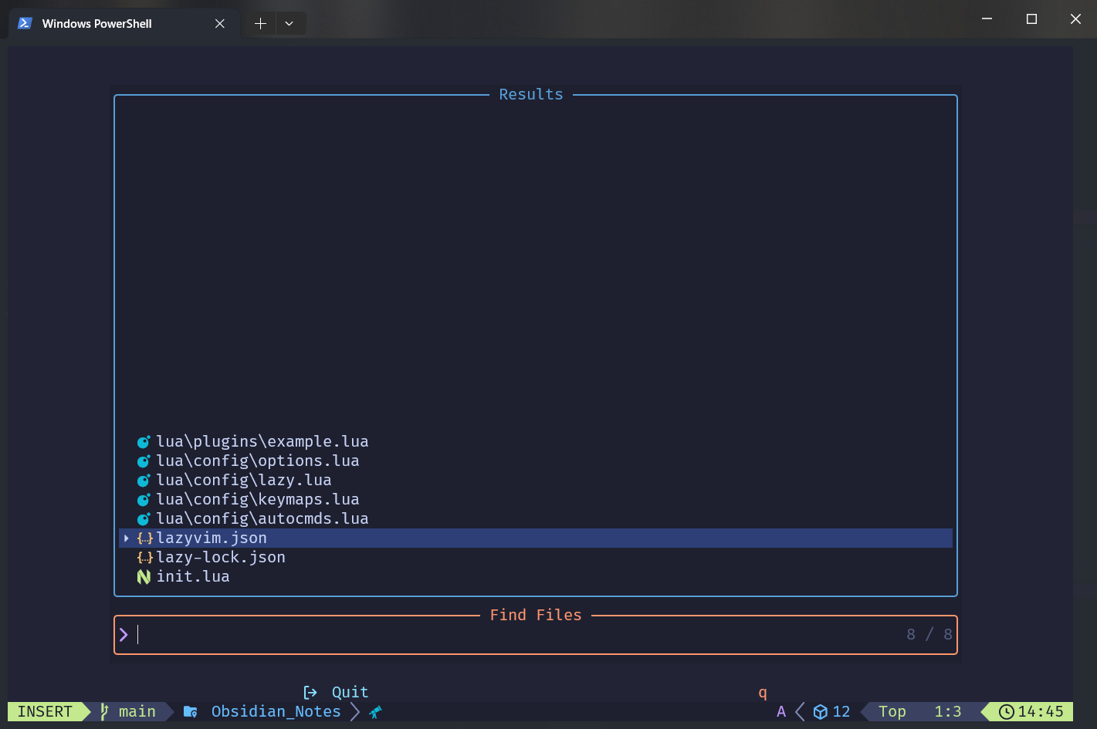Open lua\plugins\example.lua from the results
This screenshot has width=1097, height=729.
pyautogui.click(x=262, y=442)
